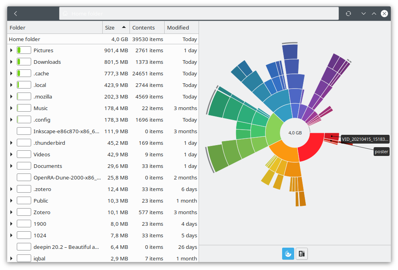Select the .thunderbird folder name
The width and height of the screenshot is (398, 270).
coord(49,143)
